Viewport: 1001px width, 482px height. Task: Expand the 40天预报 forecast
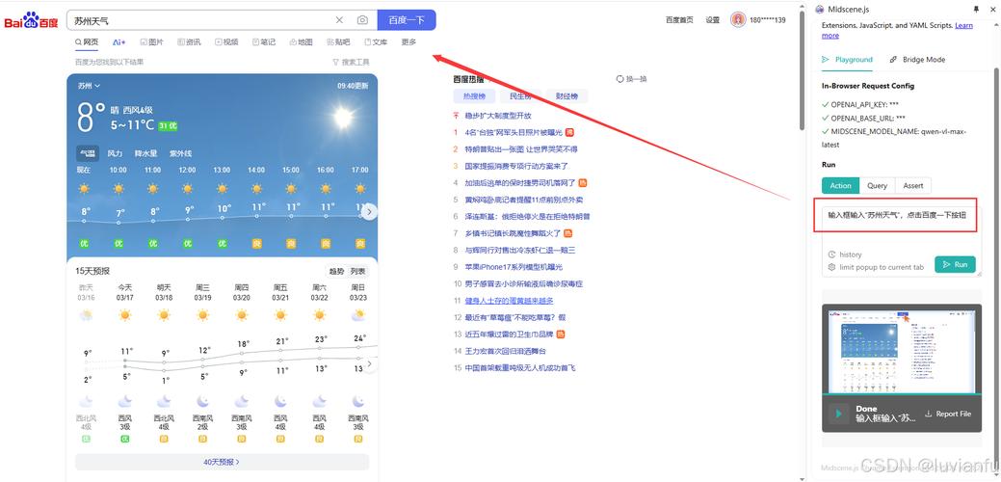click(222, 462)
